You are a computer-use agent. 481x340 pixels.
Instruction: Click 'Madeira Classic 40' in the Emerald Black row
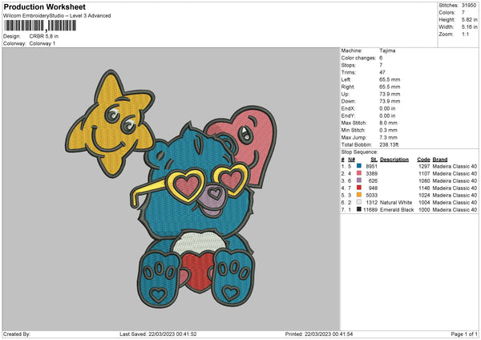click(455, 210)
